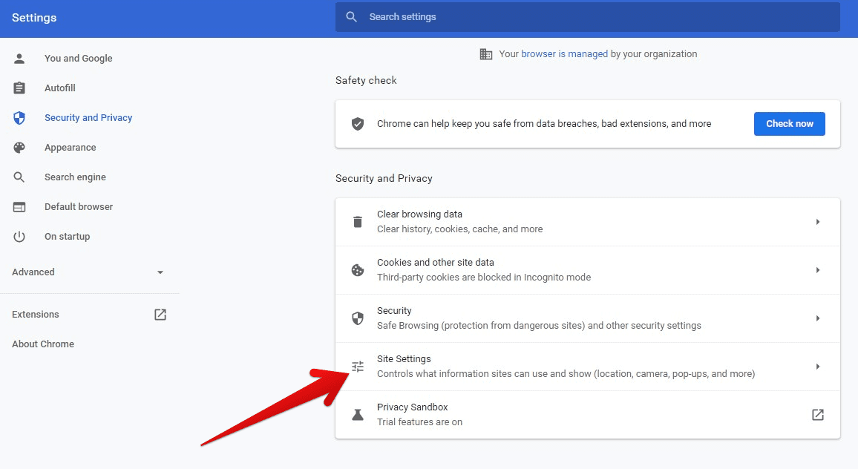Click the Site Settings title
The image size is (858, 469).
[403, 359]
